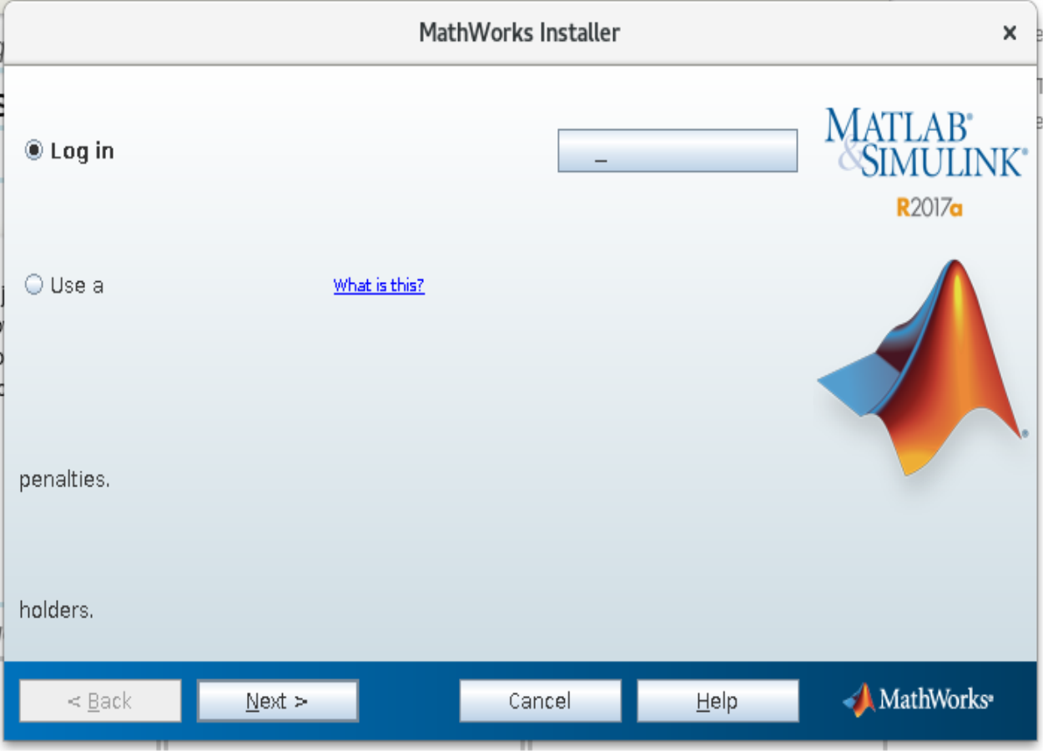This screenshot has width=1043, height=751.
Task: Click the MathWorks footer logo
Action: [x=918, y=700]
